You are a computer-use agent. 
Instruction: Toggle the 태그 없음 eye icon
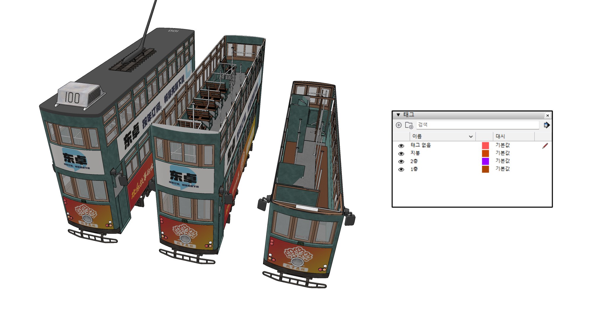[401, 146]
